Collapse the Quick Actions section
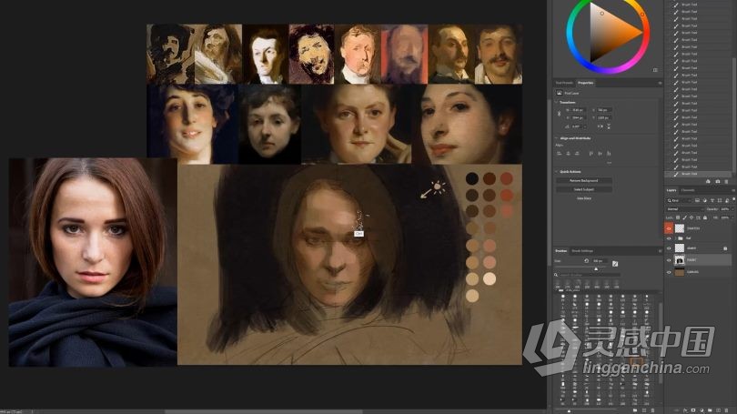This screenshot has width=737, height=414. [556, 172]
